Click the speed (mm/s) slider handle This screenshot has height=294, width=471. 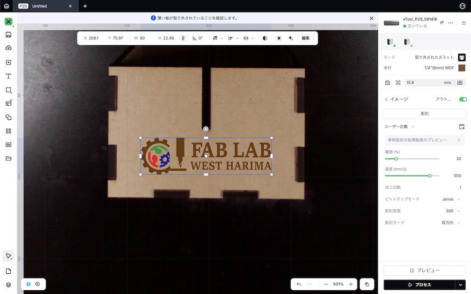(430, 176)
